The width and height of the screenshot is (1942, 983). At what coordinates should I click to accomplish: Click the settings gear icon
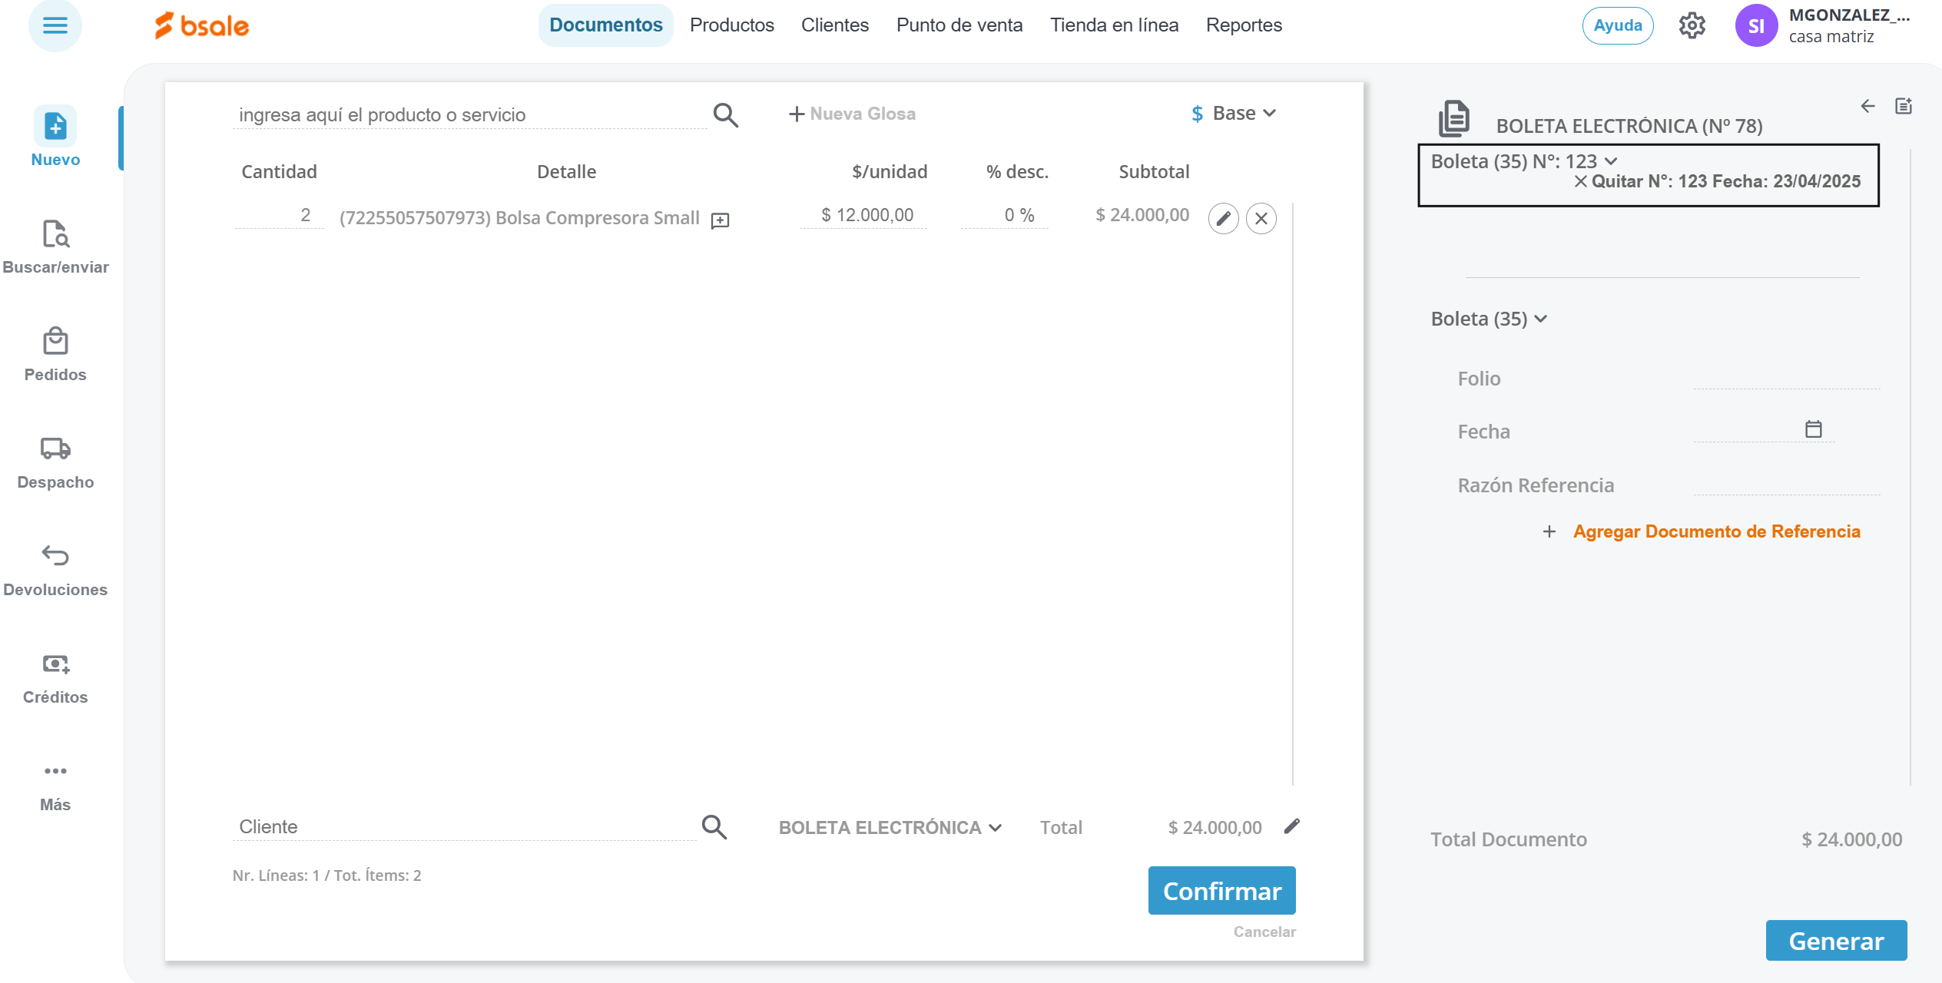pos(1692,26)
